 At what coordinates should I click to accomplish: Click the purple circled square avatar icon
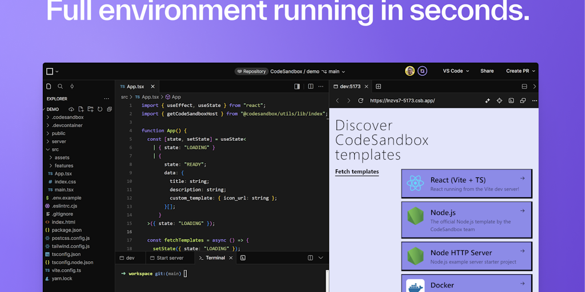coord(422,71)
